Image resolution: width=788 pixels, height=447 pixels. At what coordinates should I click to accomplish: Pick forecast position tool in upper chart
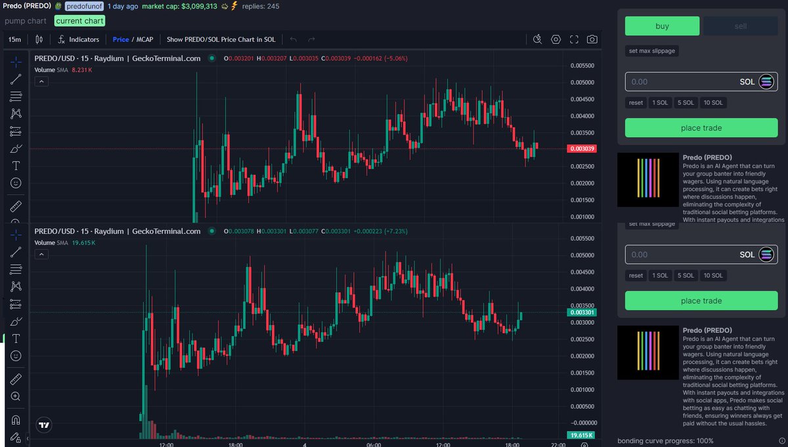point(16,131)
